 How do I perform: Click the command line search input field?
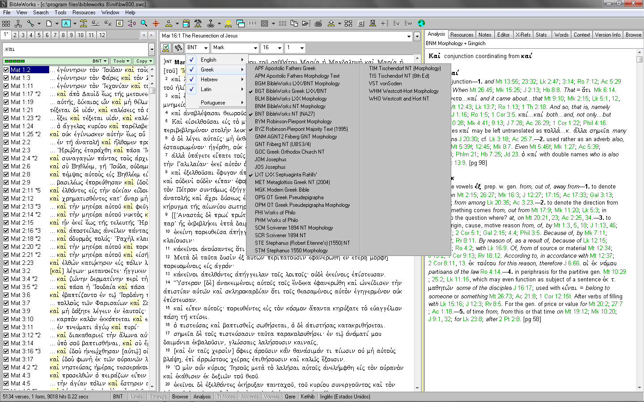[x=75, y=49]
